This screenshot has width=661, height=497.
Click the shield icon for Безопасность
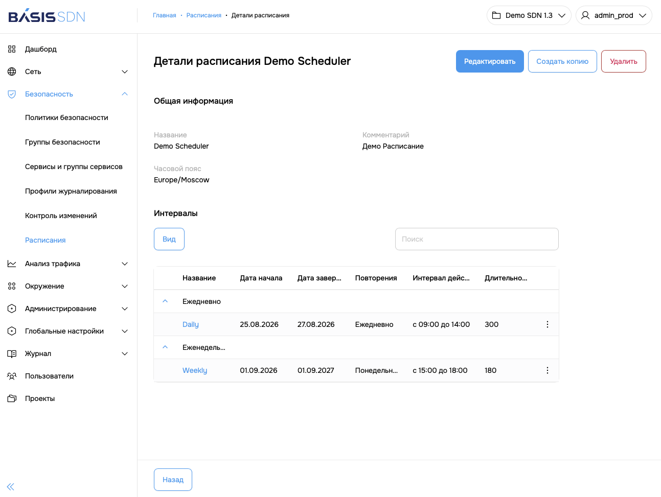coord(12,94)
